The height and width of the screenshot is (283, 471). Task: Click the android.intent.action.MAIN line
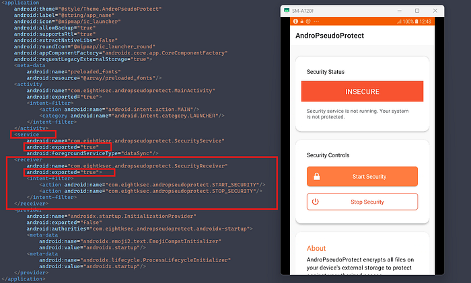pos(119,110)
